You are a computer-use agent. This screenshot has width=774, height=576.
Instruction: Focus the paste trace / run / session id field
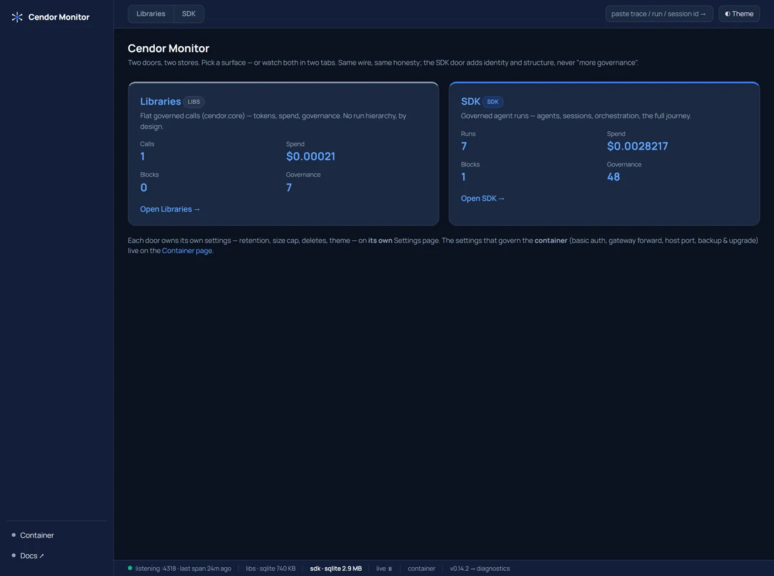click(658, 13)
